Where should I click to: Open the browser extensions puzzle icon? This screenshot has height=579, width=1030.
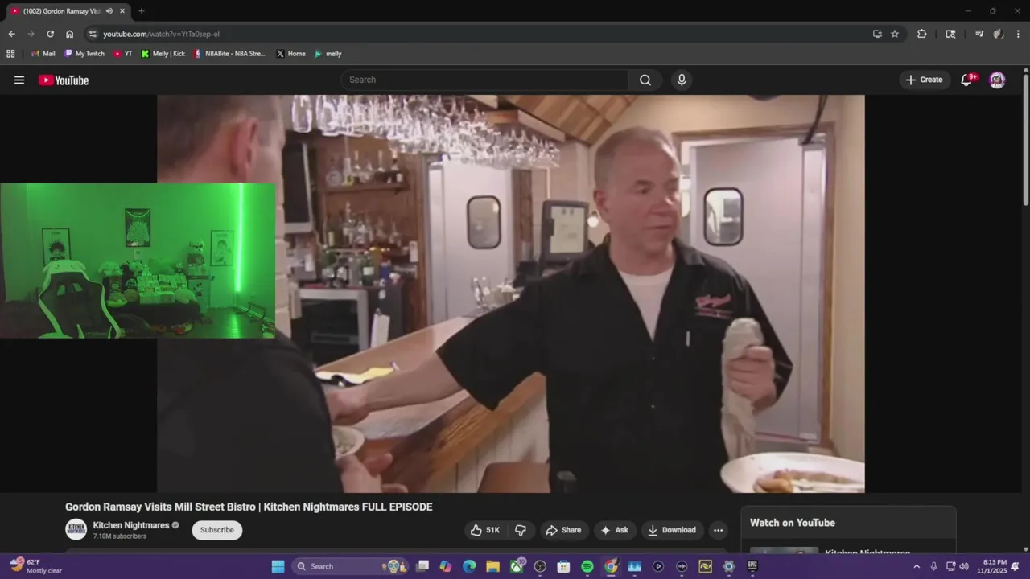(922, 34)
